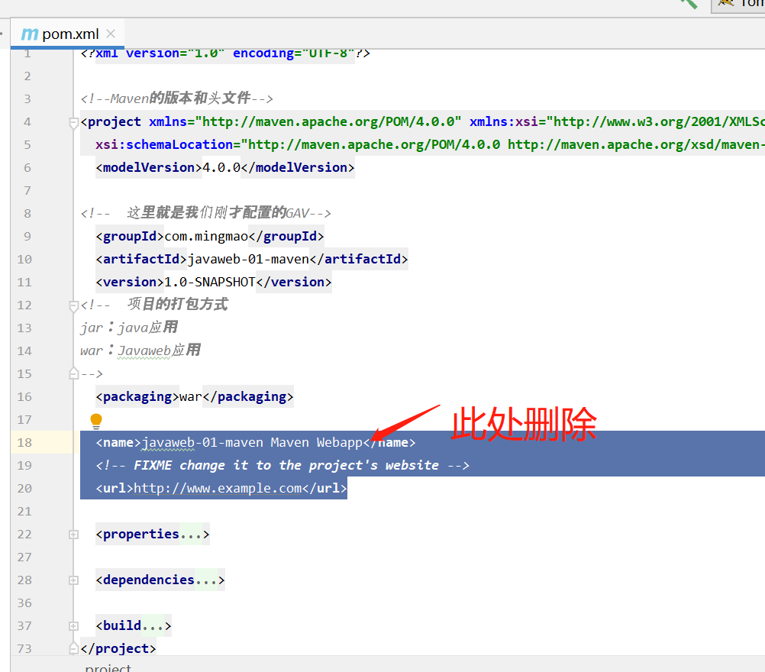Click line number 22 in the gutter
Image resolution: width=765 pixels, height=672 pixels.
pyautogui.click(x=24, y=535)
